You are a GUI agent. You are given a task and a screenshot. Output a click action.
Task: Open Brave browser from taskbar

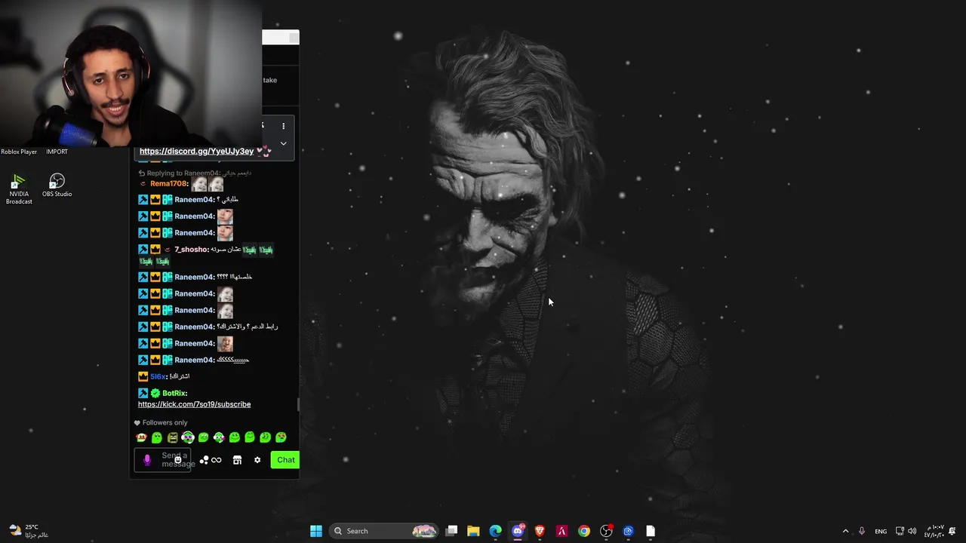point(540,531)
